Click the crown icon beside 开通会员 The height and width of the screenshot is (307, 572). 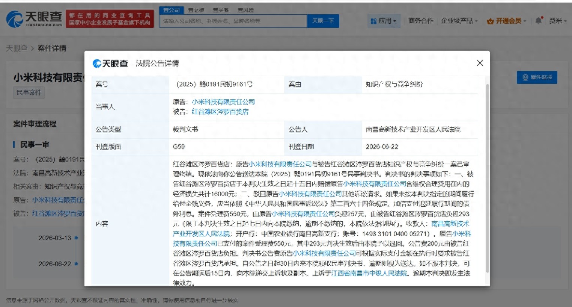[x=490, y=21]
